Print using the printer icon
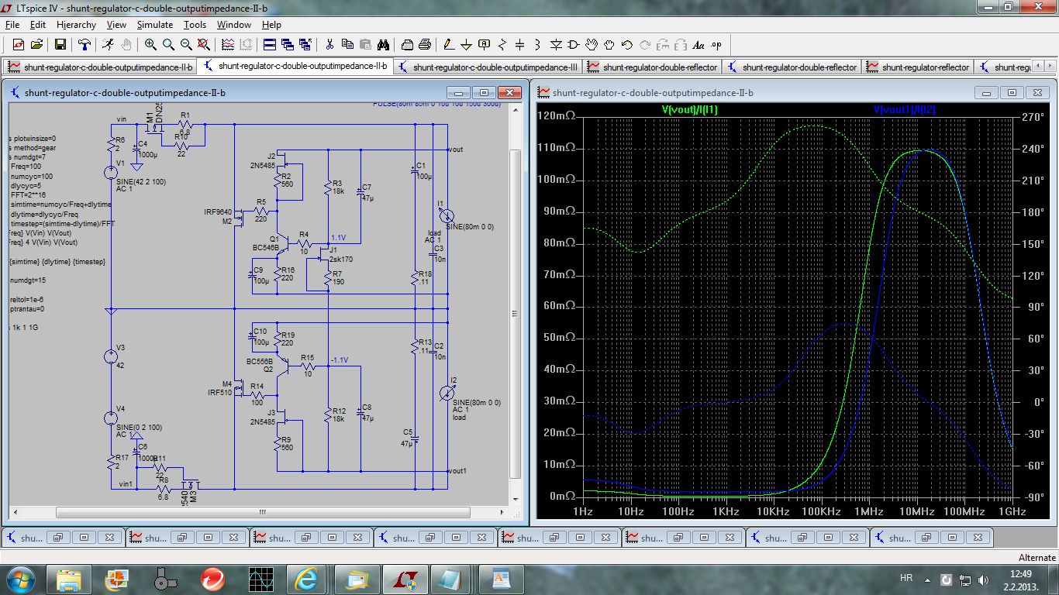Screen dimensions: 1059x595 (425, 44)
